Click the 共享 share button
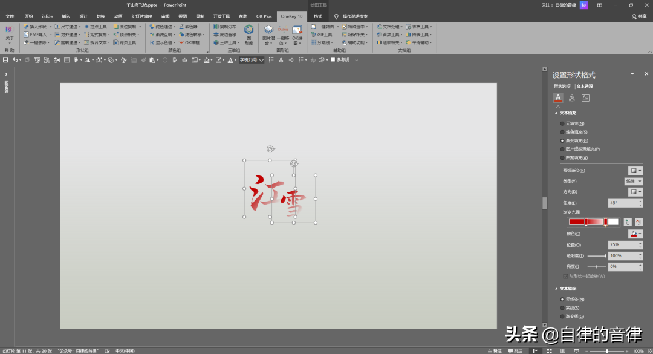The height and width of the screenshot is (354, 653). coord(638,16)
